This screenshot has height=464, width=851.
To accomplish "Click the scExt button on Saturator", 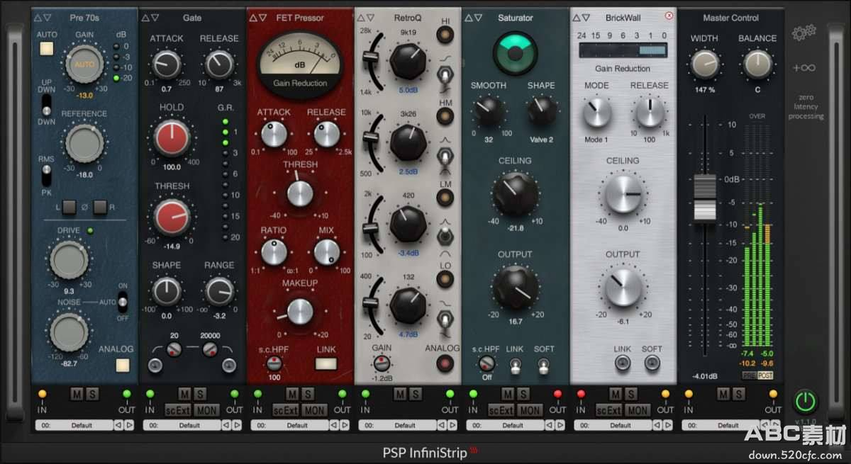I will [501, 410].
